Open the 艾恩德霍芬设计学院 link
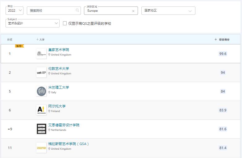The height and width of the screenshot is (158, 242). click(64, 125)
